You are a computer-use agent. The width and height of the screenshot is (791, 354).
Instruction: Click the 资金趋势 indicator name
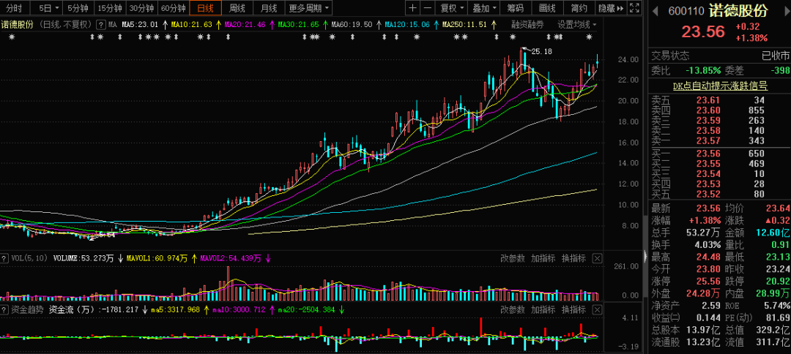[27, 309]
